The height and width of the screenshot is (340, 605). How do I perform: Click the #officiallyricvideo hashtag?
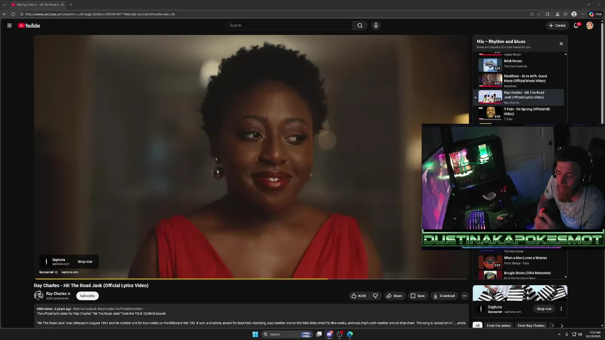click(x=129, y=309)
